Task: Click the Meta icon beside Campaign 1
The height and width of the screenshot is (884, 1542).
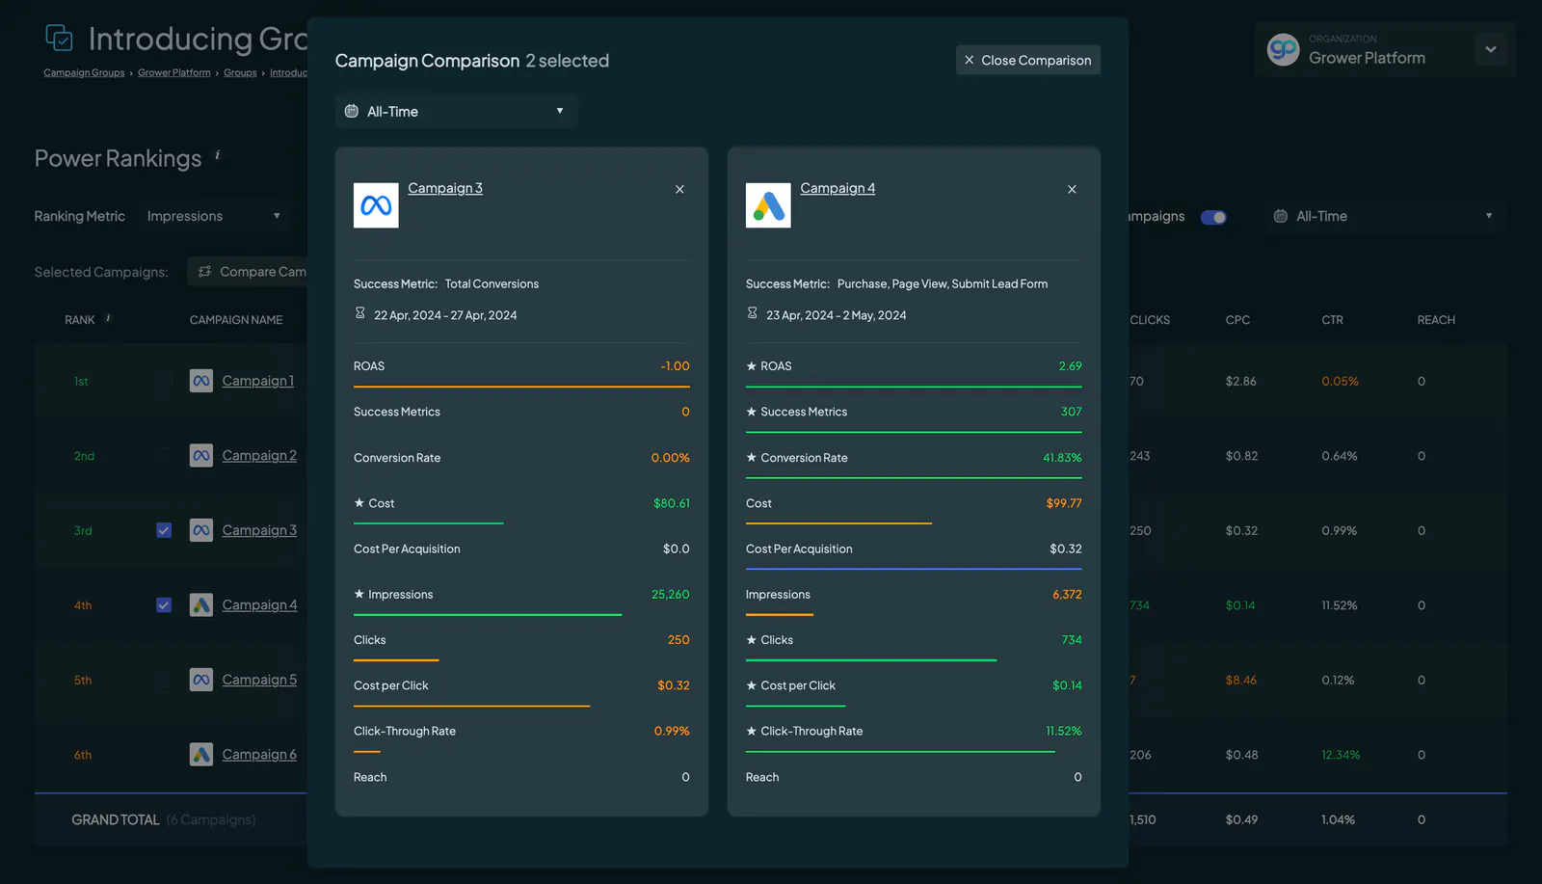Action: 200,381
